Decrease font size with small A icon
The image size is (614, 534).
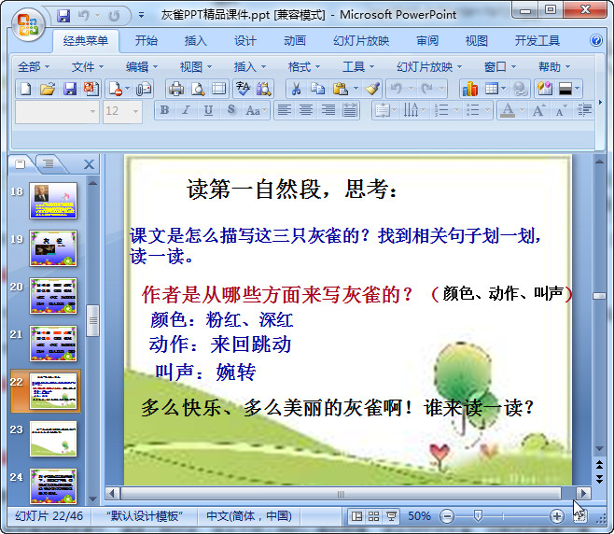coord(561,111)
